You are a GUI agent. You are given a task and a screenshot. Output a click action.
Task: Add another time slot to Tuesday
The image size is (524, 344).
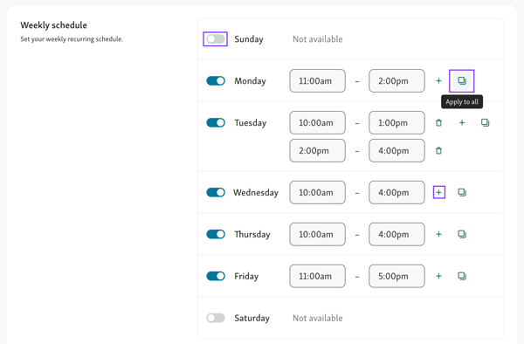[x=462, y=123]
